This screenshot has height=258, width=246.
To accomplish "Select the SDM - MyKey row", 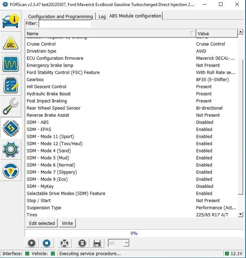I will (x=131, y=186).
